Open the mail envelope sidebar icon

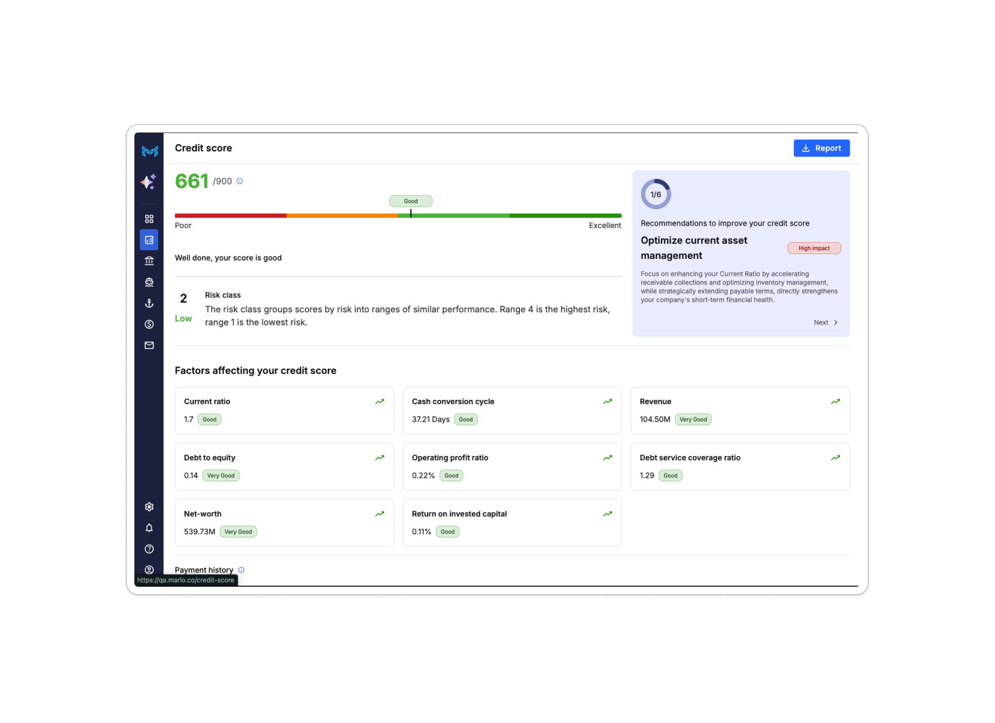[149, 345]
